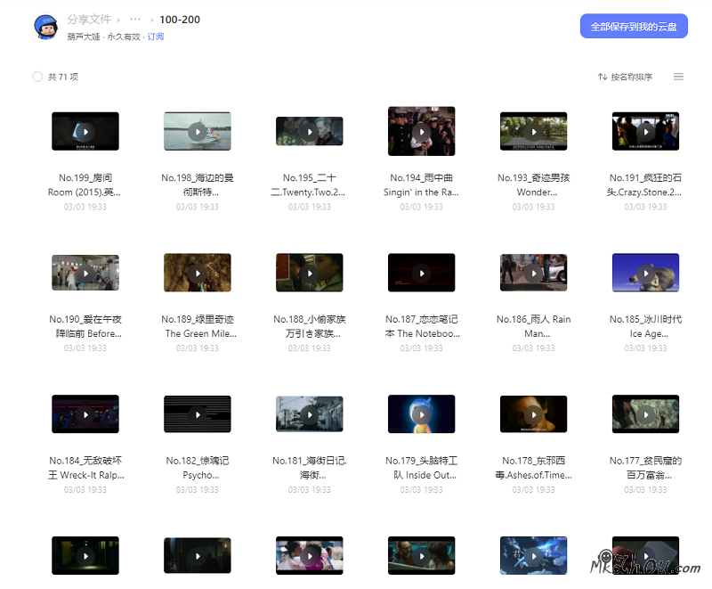Image resolution: width=712 pixels, height=589 pixels.
Task: Play the No.181 海街日记 video
Action: [310, 414]
